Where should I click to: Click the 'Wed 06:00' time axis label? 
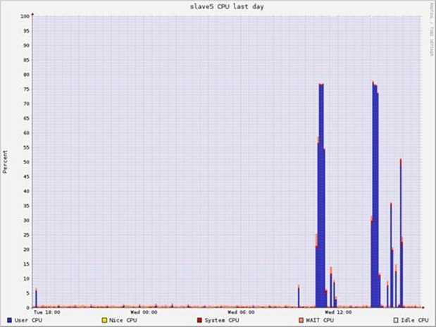241,312
